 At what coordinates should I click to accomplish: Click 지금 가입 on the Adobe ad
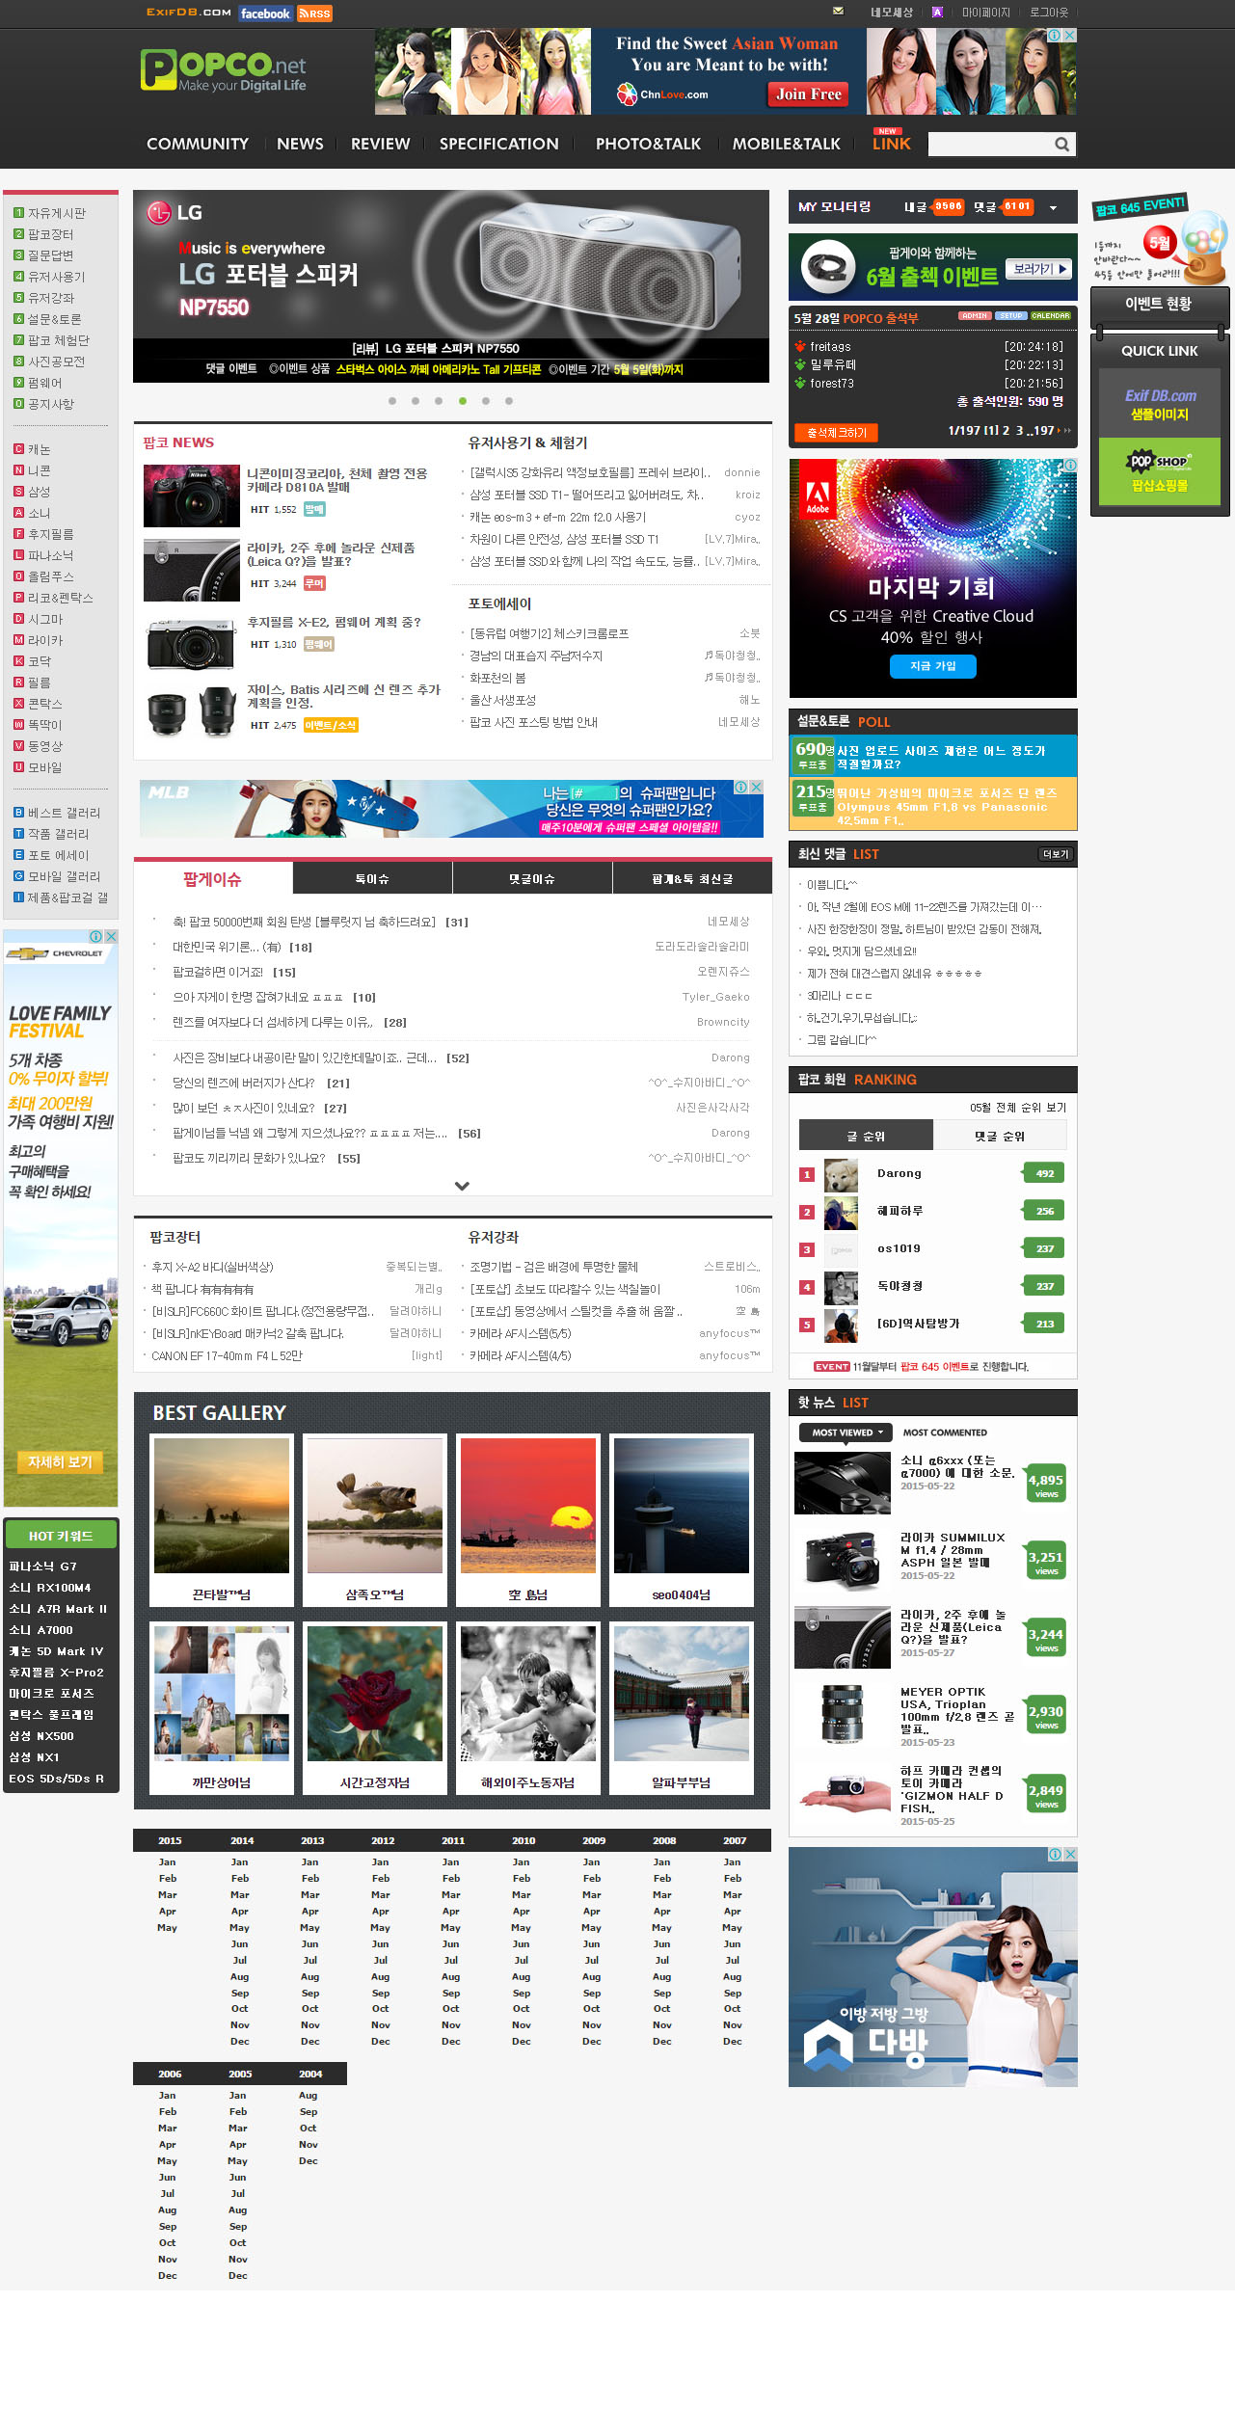[x=932, y=666]
